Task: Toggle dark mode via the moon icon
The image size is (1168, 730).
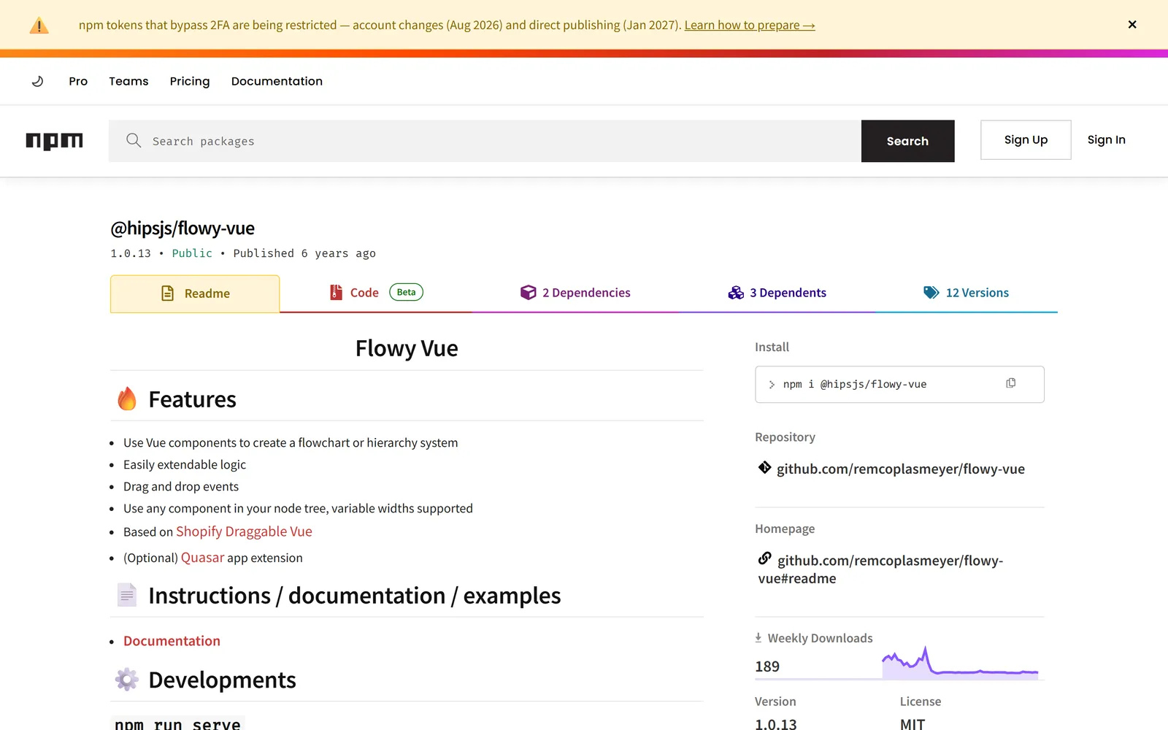Action: click(38, 81)
